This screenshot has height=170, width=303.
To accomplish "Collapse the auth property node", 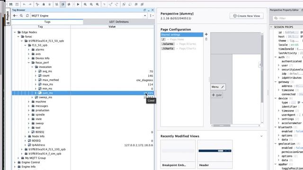I will (x=276, y=57).
